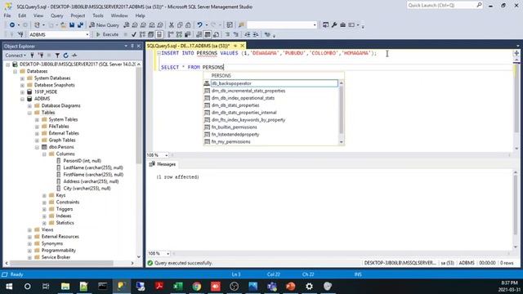The width and height of the screenshot is (523, 294).
Task: Open the Tools menu
Action: click(x=98, y=16)
